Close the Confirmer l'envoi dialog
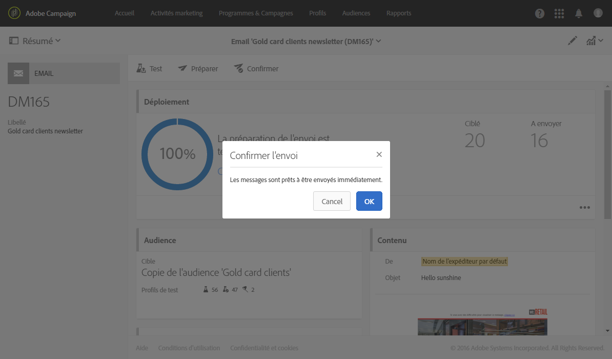Screen dimensions: 612x359 [379, 154]
